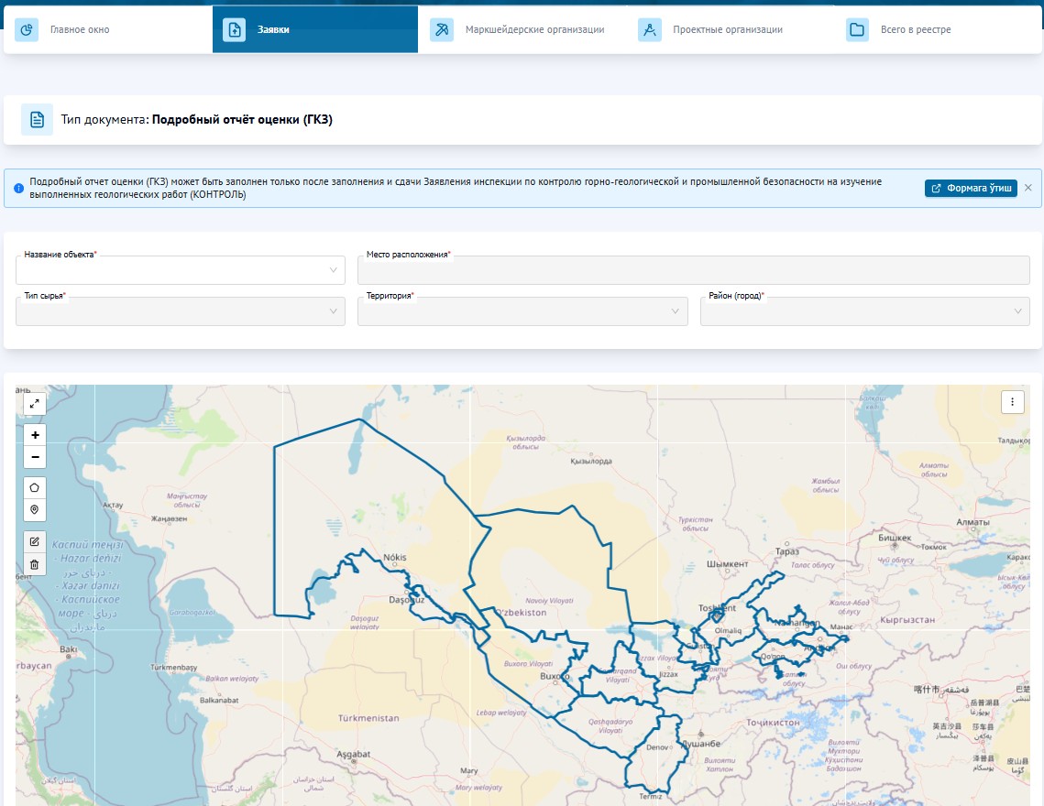The image size is (1044, 806).
Task: Click the document type icon
Action: 37,119
